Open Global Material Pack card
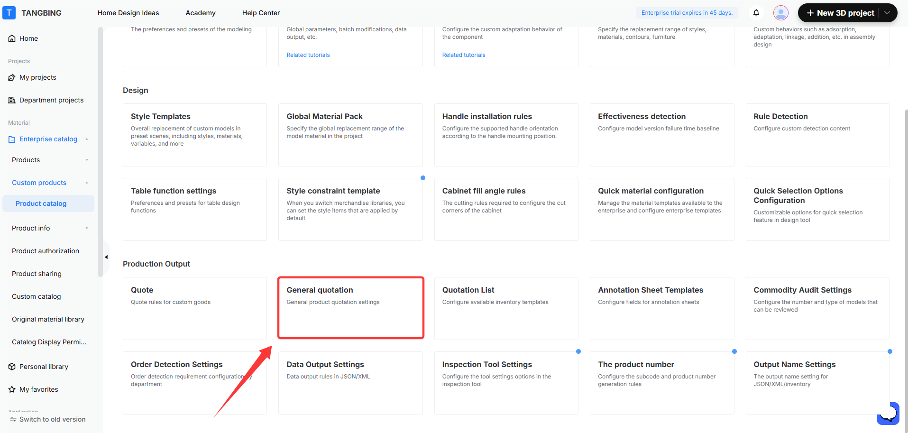 click(x=350, y=135)
